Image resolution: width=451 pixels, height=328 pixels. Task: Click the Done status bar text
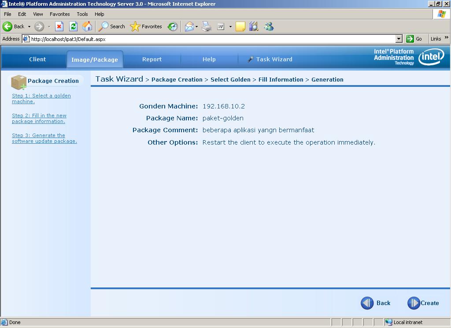[x=15, y=322]
